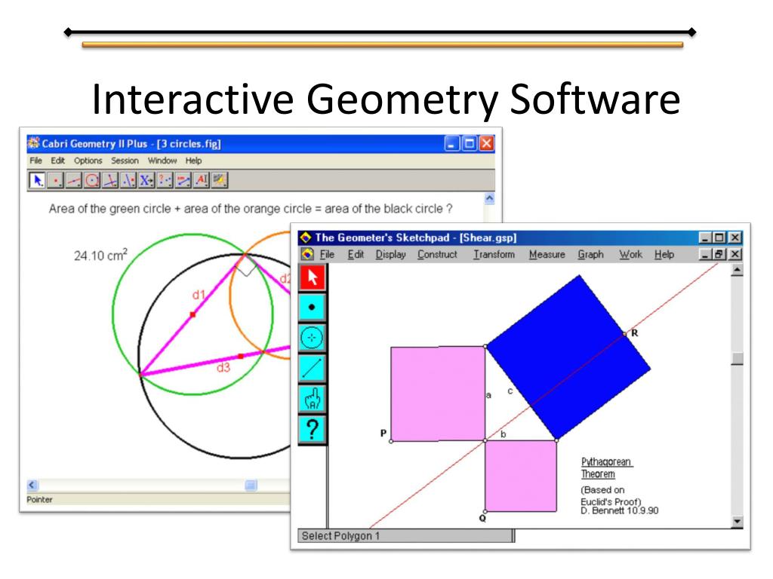The width and height of the screenshot is (773, 579).
Task: Maximize the Geometer's Sketchpad window
Action: (719, 237)
